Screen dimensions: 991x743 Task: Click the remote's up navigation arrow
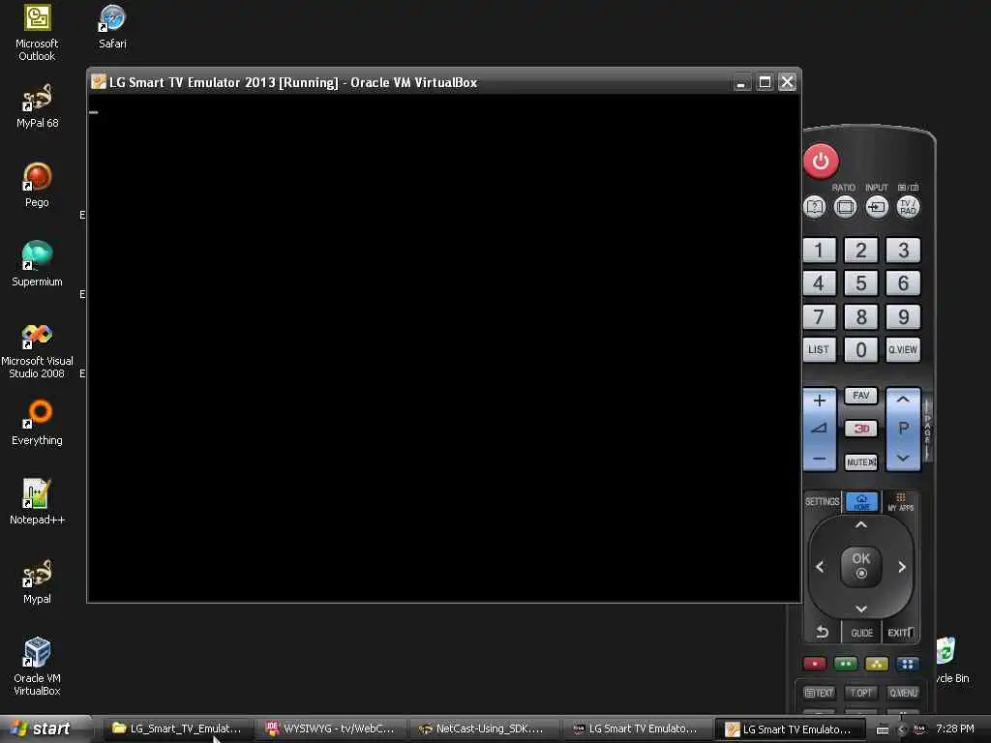[x=860, y=525]
